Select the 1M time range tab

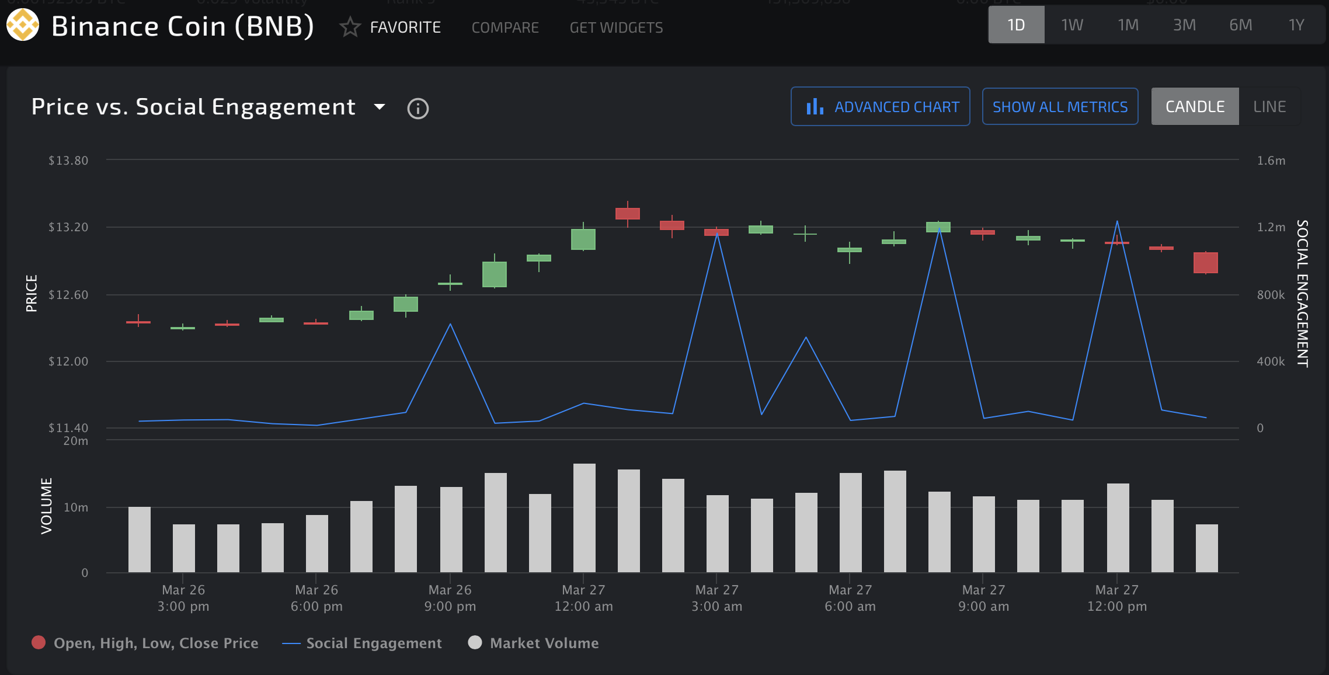(x=1128, y=25)
